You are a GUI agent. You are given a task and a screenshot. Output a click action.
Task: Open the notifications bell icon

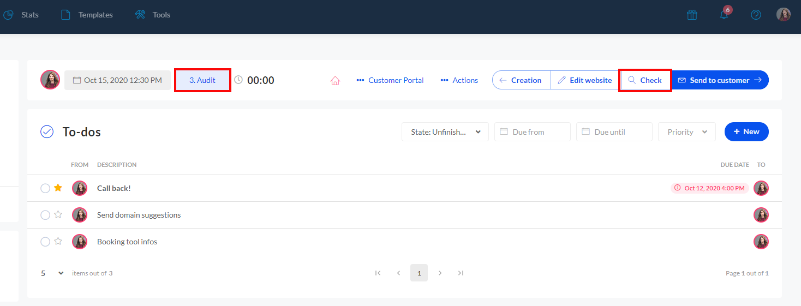click(724, 15)
